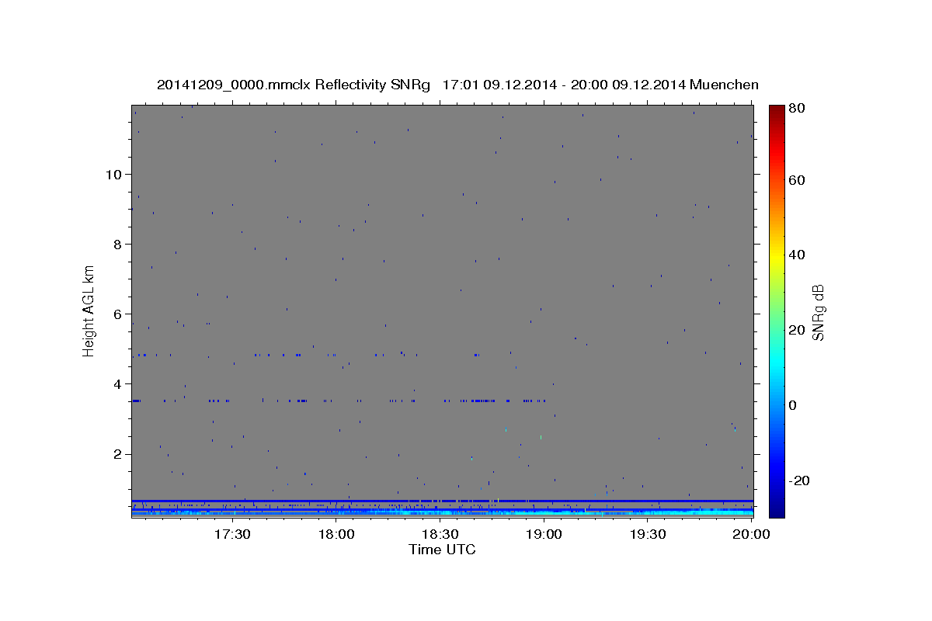Click the 18:30 time tick label

click(440, 535)
